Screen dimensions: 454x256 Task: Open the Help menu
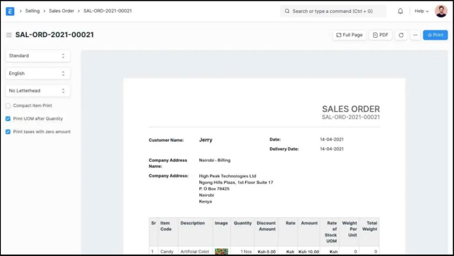tap(421, 11)
